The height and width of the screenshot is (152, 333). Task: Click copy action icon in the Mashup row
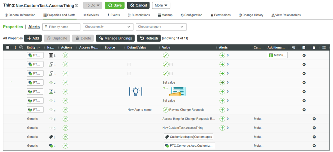pos(65,55)
